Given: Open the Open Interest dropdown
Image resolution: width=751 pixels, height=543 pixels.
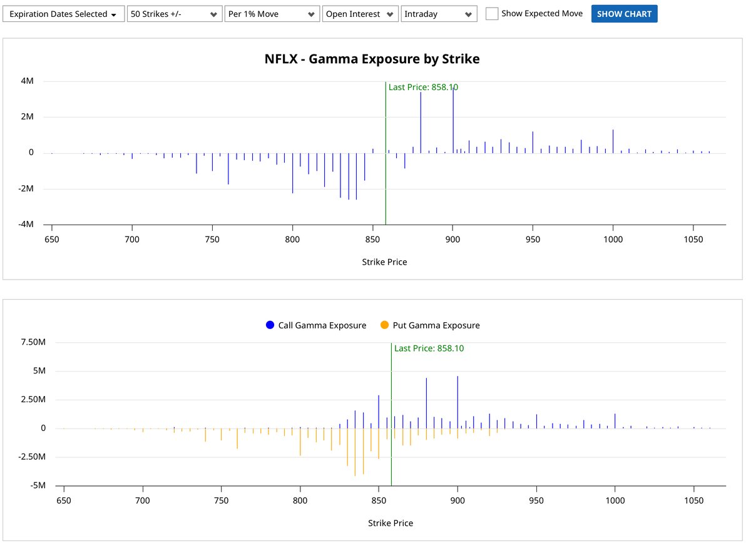Looking at the screenshot, I should coord(360,14).
